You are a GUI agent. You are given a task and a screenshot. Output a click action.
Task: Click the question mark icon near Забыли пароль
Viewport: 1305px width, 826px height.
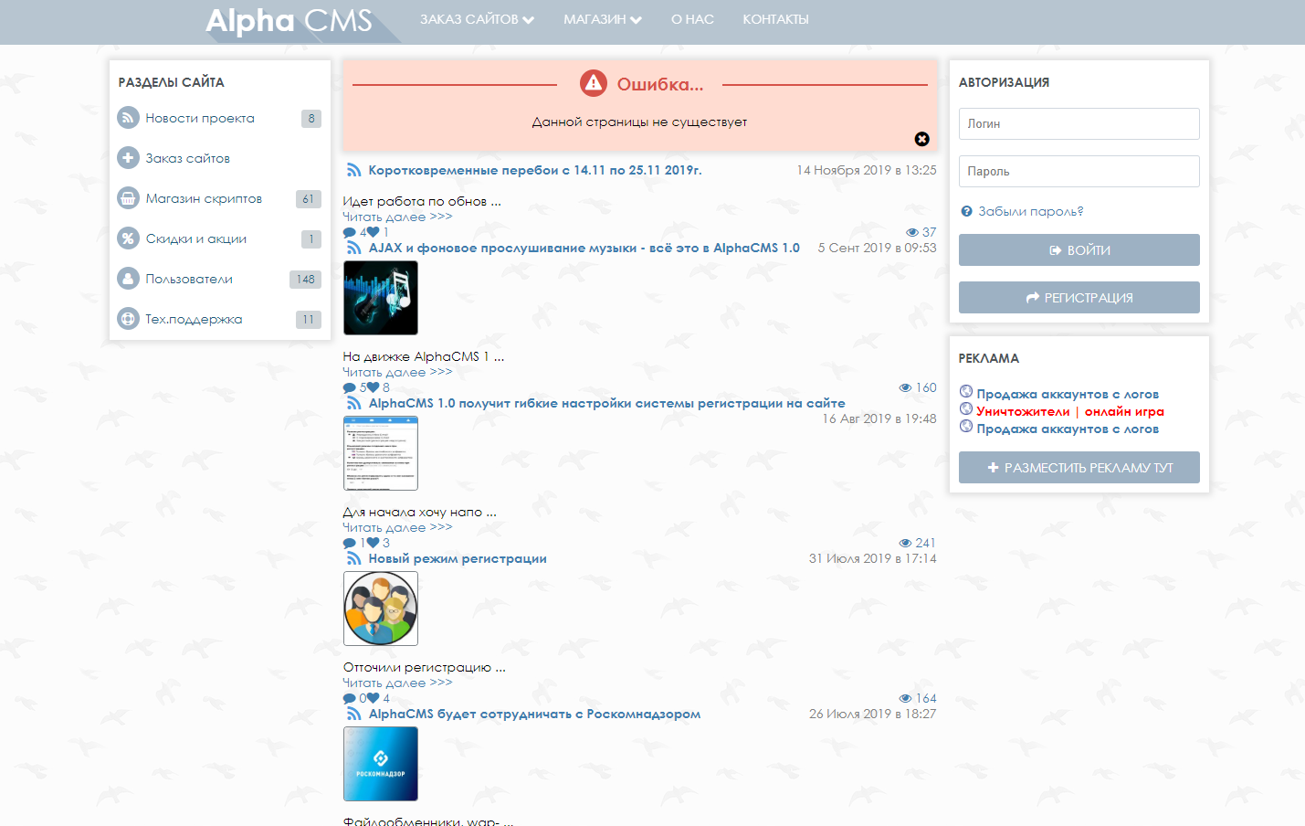966,211
